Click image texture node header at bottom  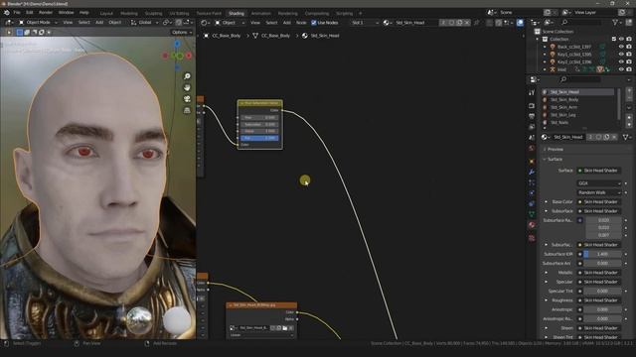(x=261, y=305)
